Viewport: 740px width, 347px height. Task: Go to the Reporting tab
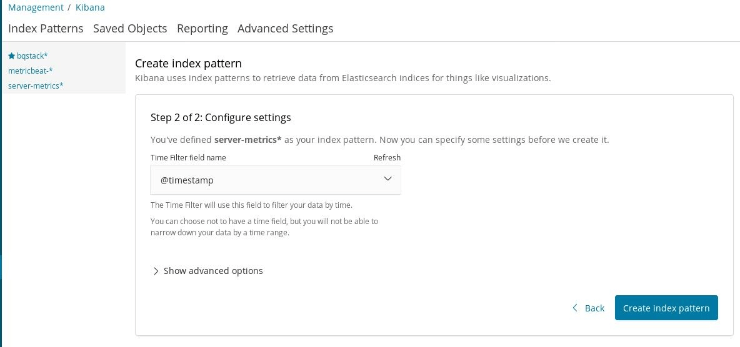(x=202, y=28)
